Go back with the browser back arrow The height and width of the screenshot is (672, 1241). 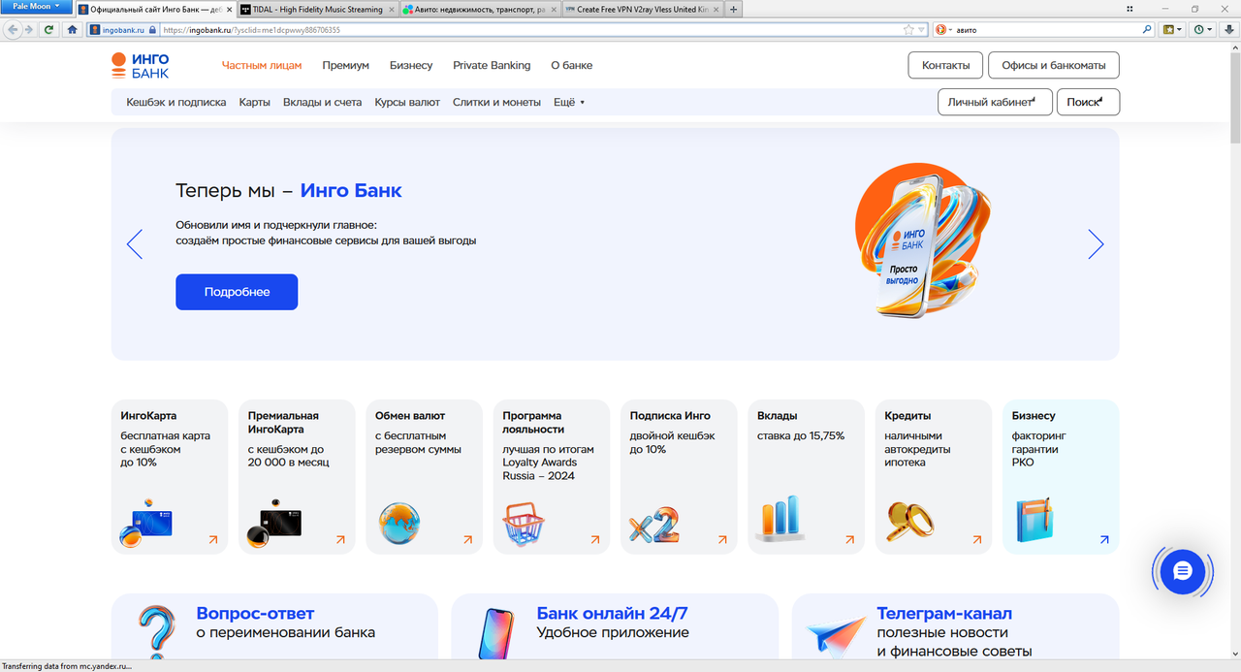[14, 30]
